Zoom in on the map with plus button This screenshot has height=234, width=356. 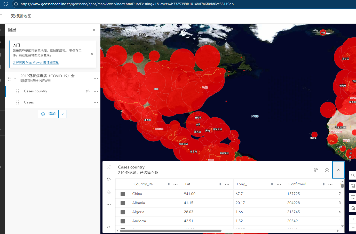coord(353,219)
